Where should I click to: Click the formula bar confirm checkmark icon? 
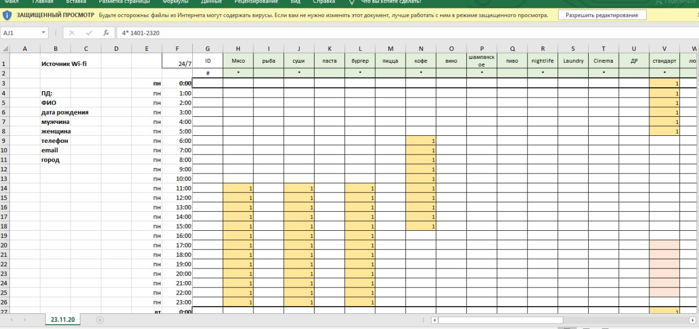[x=88, y=33]
